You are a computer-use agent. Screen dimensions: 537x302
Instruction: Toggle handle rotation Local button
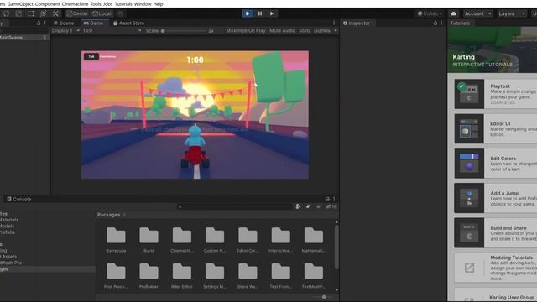tap(102, 13)
